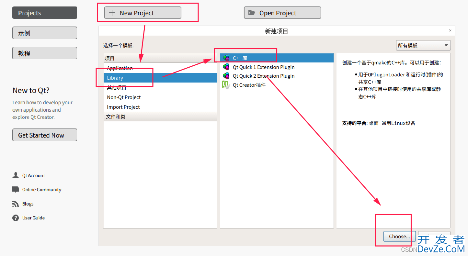Click the Blogs RSS feed icon
Image resolution: width=468 pixels, height=256 pixels.
(16, 204)
